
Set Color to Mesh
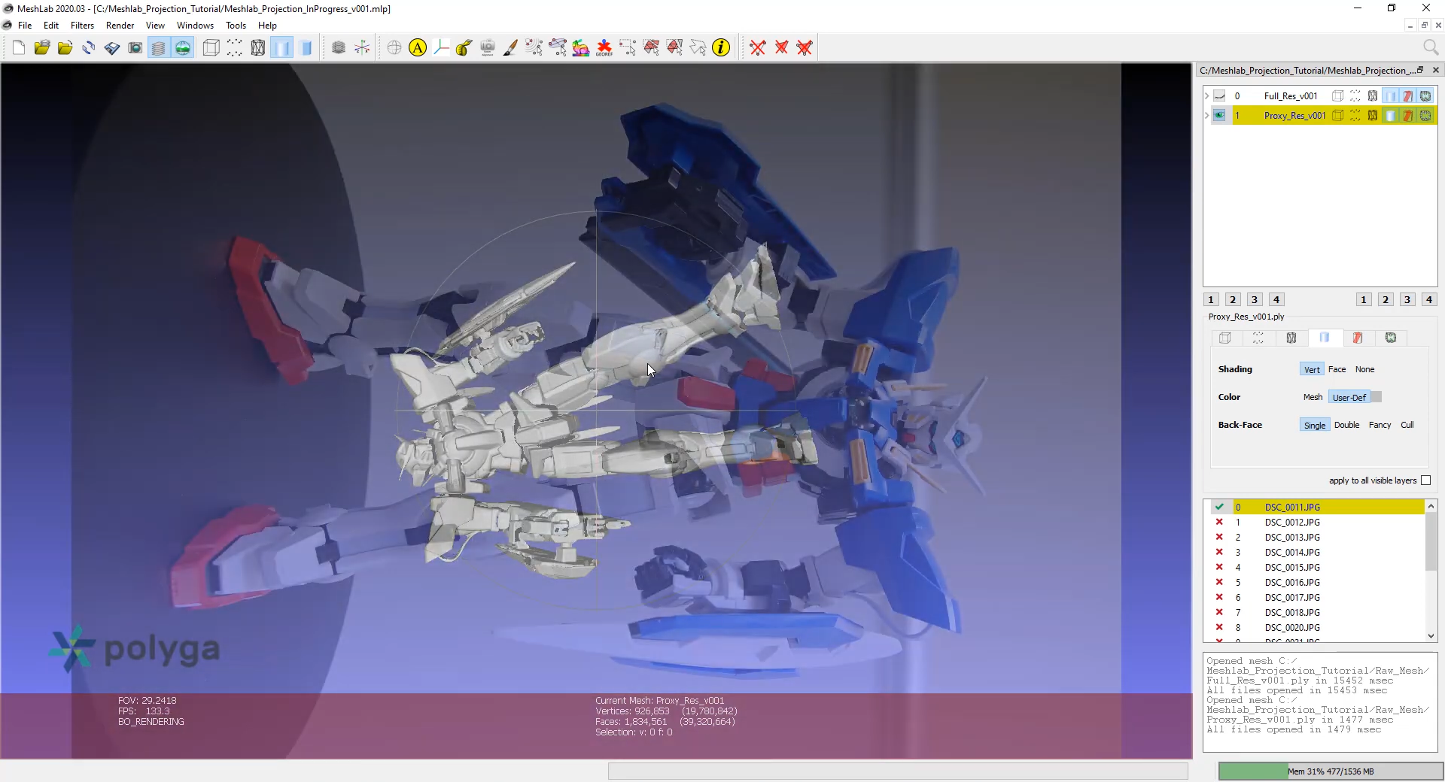tap(1313, 397)
